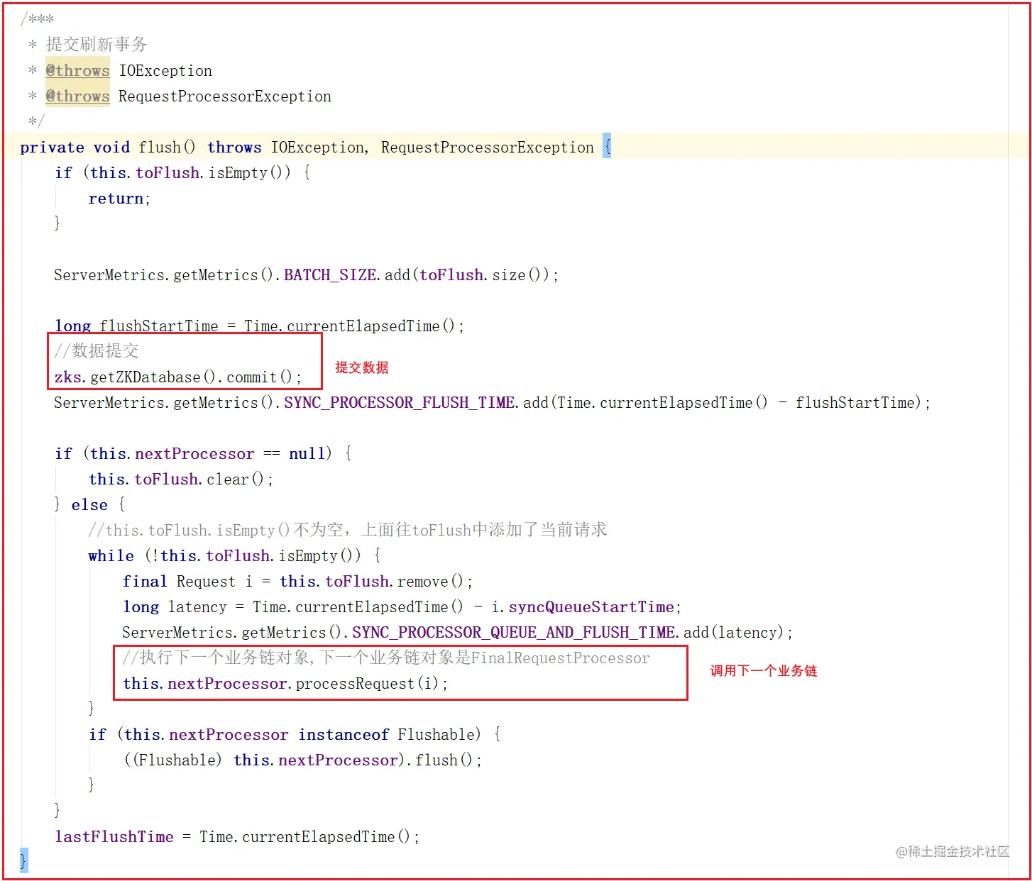
Task: Click the comment starting '//this.toFlush.isEmpty()不为空'
Action: pyautogui.click(x=348, y=530)
